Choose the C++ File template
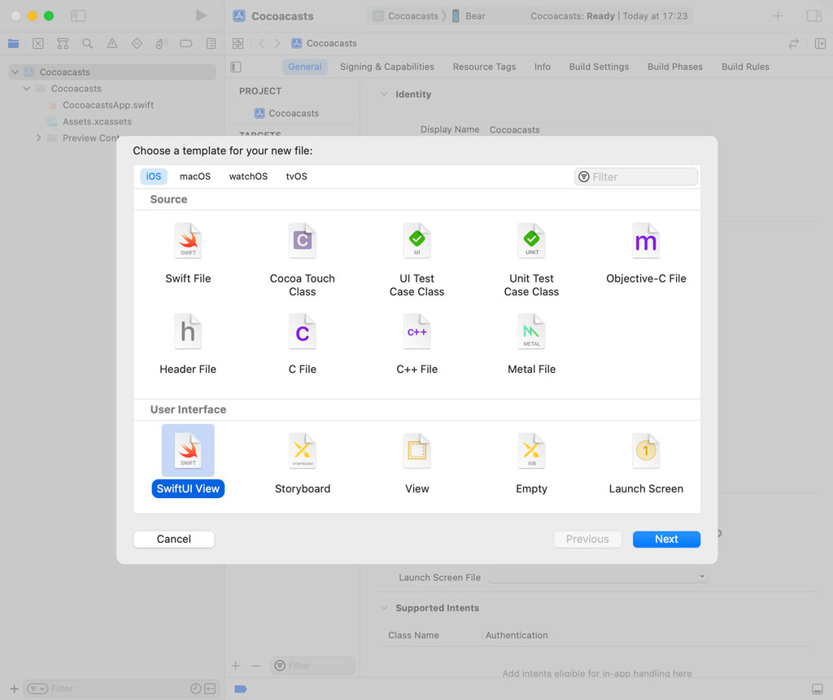 pyautogui.click(x=416, y=332)
